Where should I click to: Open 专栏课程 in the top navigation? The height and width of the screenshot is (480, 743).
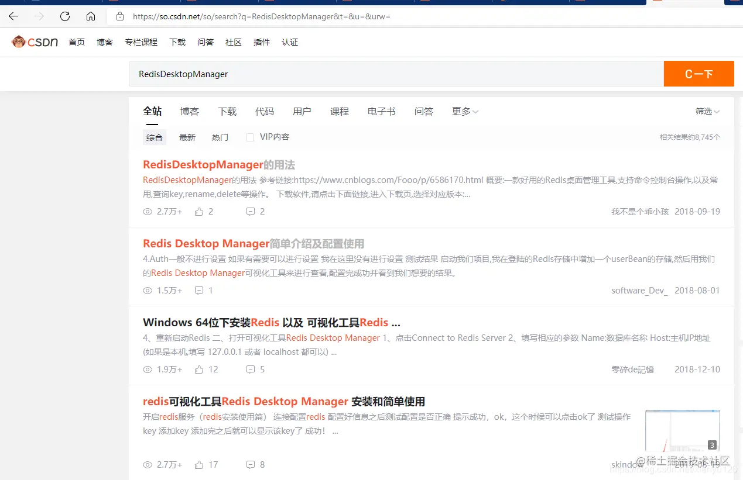click(x=141, y=42)
